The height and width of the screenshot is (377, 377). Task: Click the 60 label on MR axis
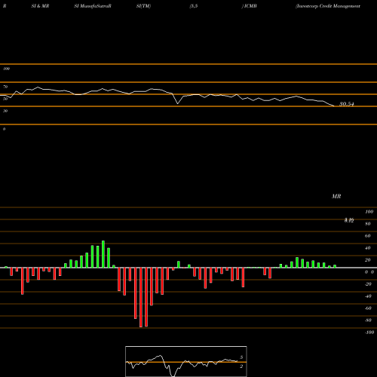368,236
